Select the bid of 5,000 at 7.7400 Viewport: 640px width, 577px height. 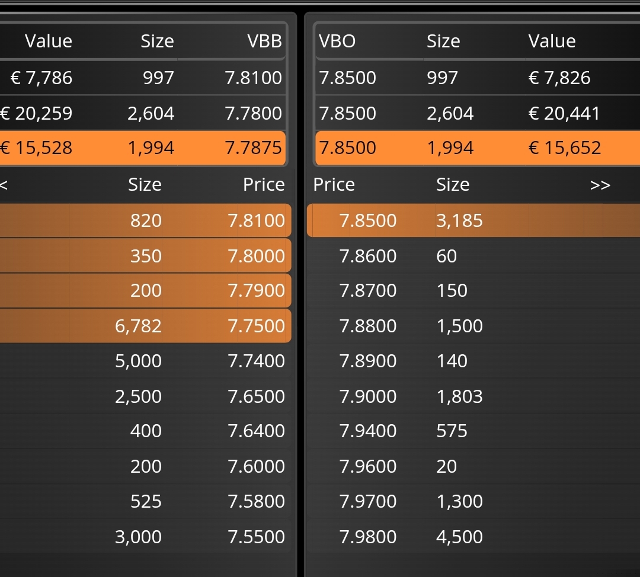[145, 361]
